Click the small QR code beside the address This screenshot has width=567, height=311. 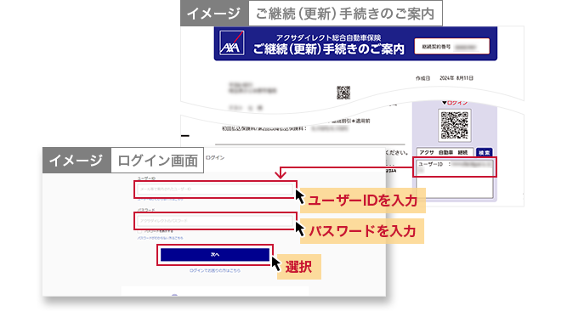[343, 93]
